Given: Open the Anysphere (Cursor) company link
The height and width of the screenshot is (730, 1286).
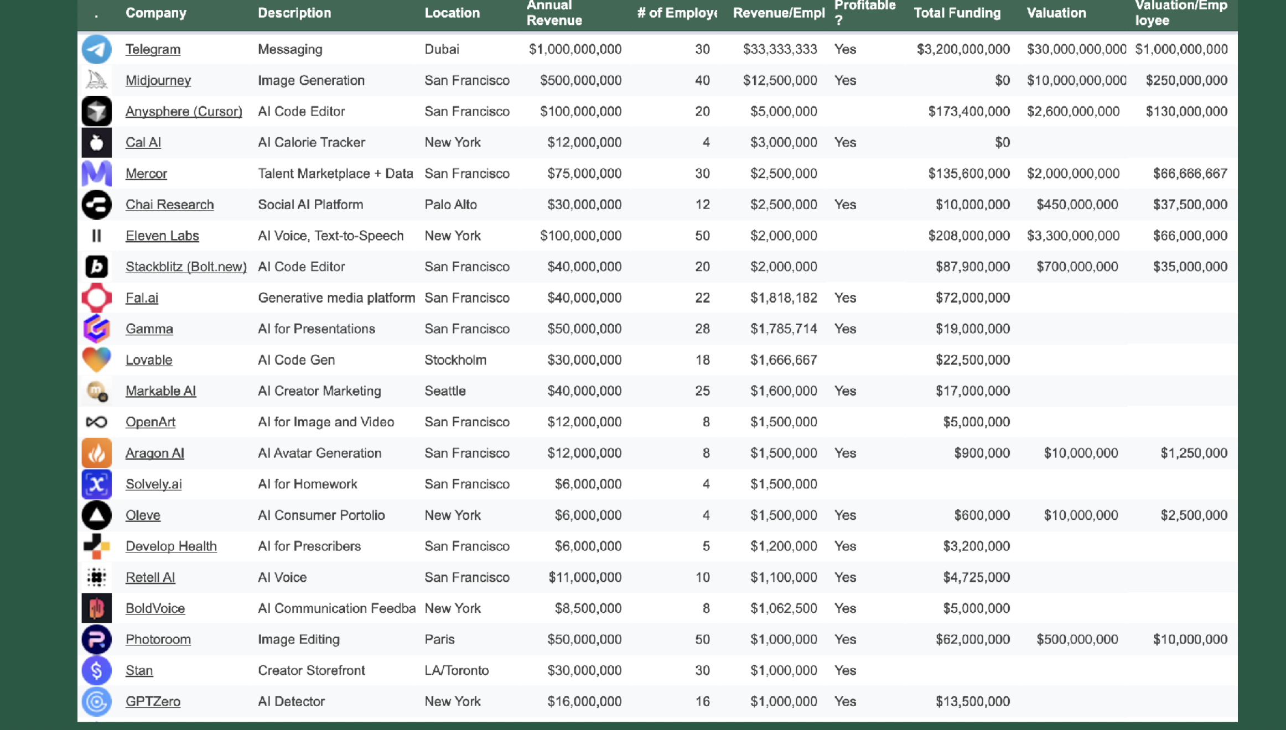Looking at the screenshot, I should 184,111.
